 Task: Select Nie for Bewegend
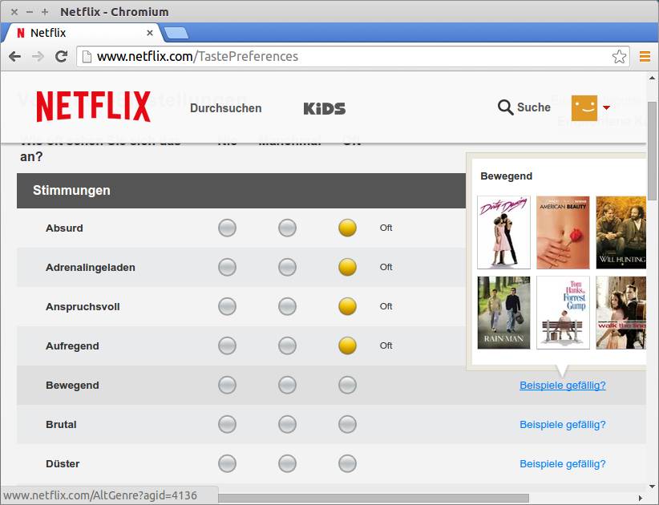point(228,385)
